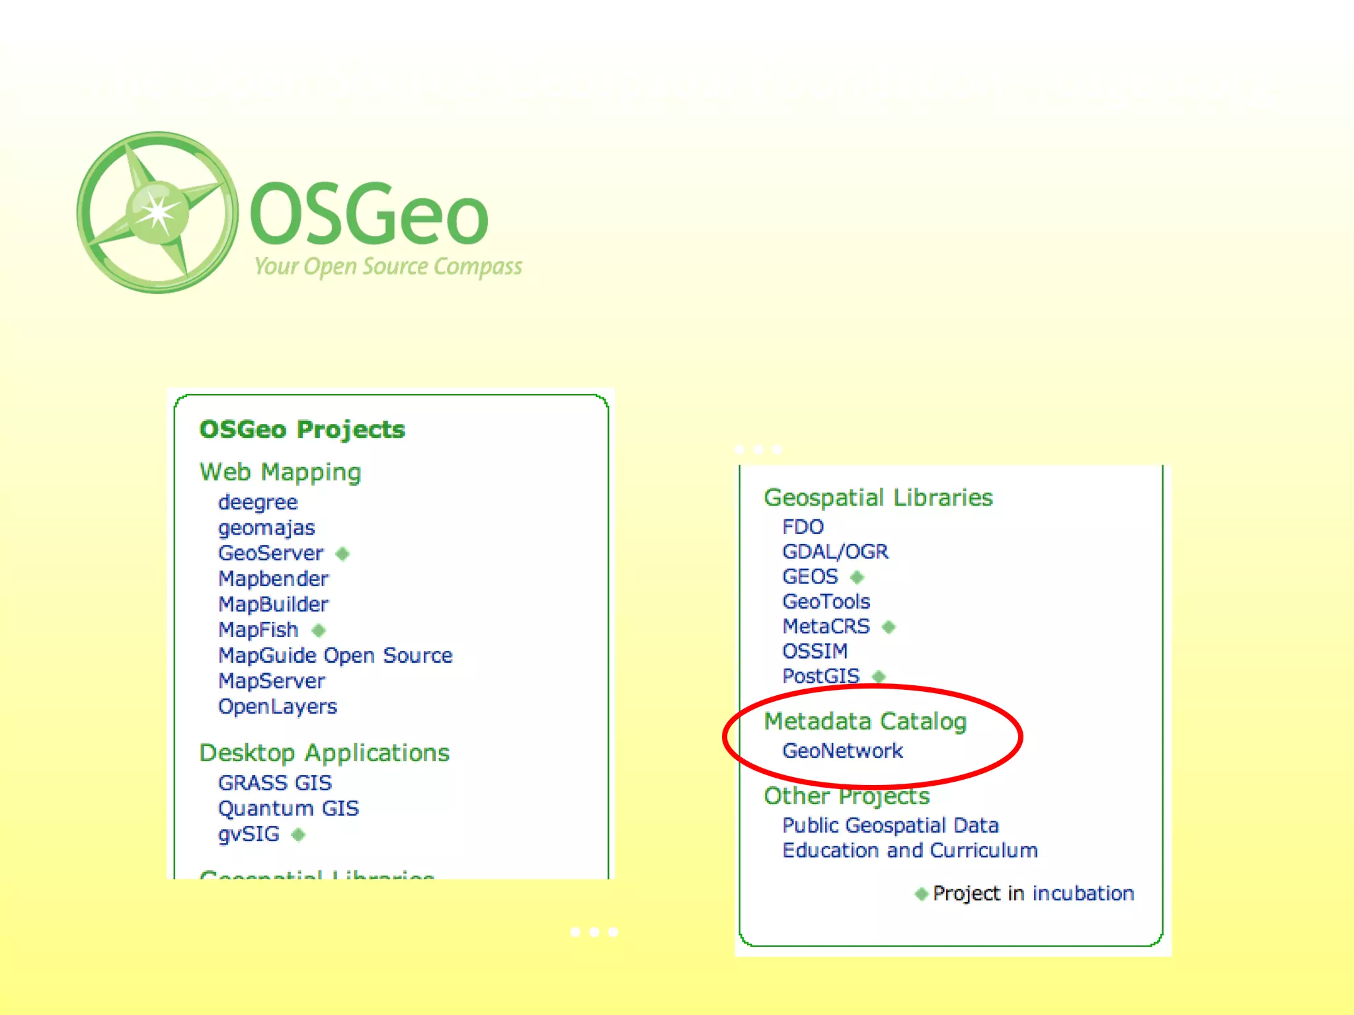Click incubation diamond next to MapFish
The width and height of the screenshot is (1354, 1015).
pos(319,630)
